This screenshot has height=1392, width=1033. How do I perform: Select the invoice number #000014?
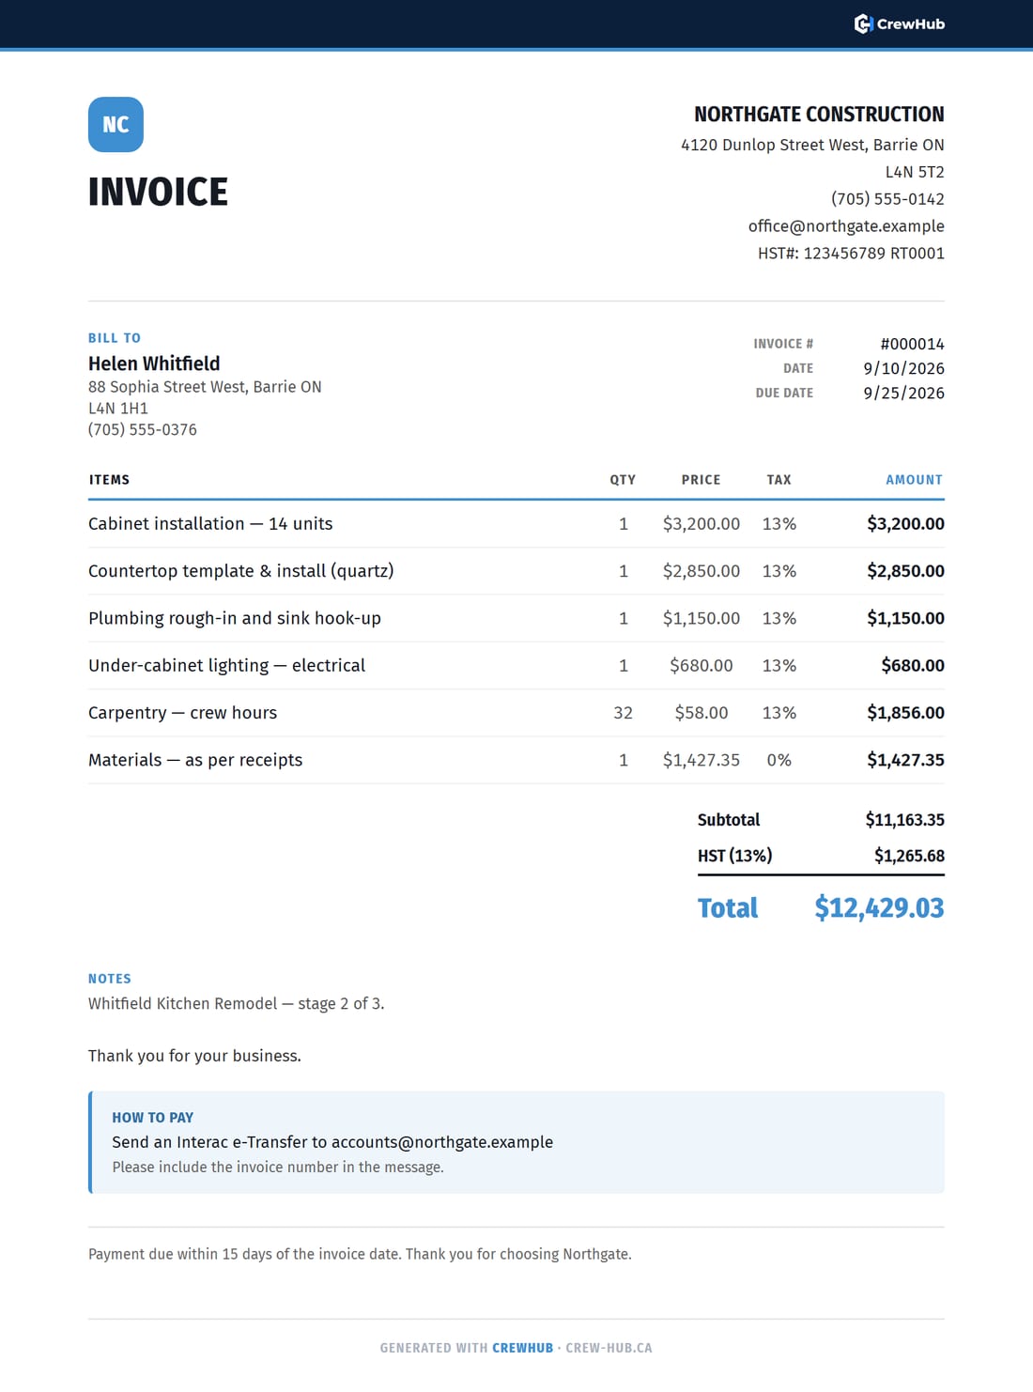[912, 344]
